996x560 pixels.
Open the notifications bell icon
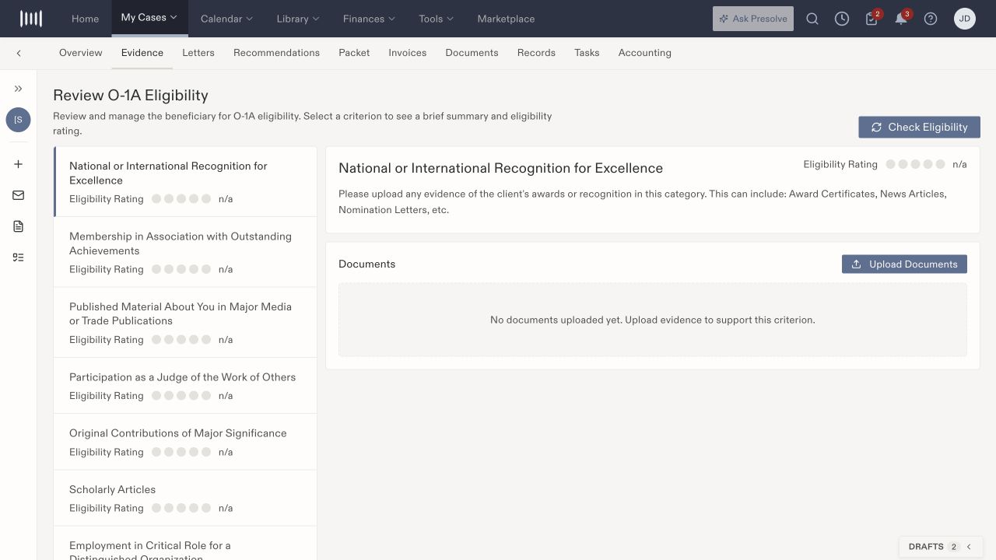(x=902, y=19)
